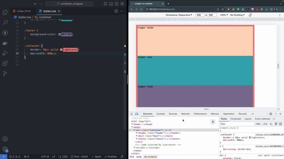Open the Memory tab in DevTools
This screenshot has width=284, height=159.
pyautogui.click(x=215, y=114)
